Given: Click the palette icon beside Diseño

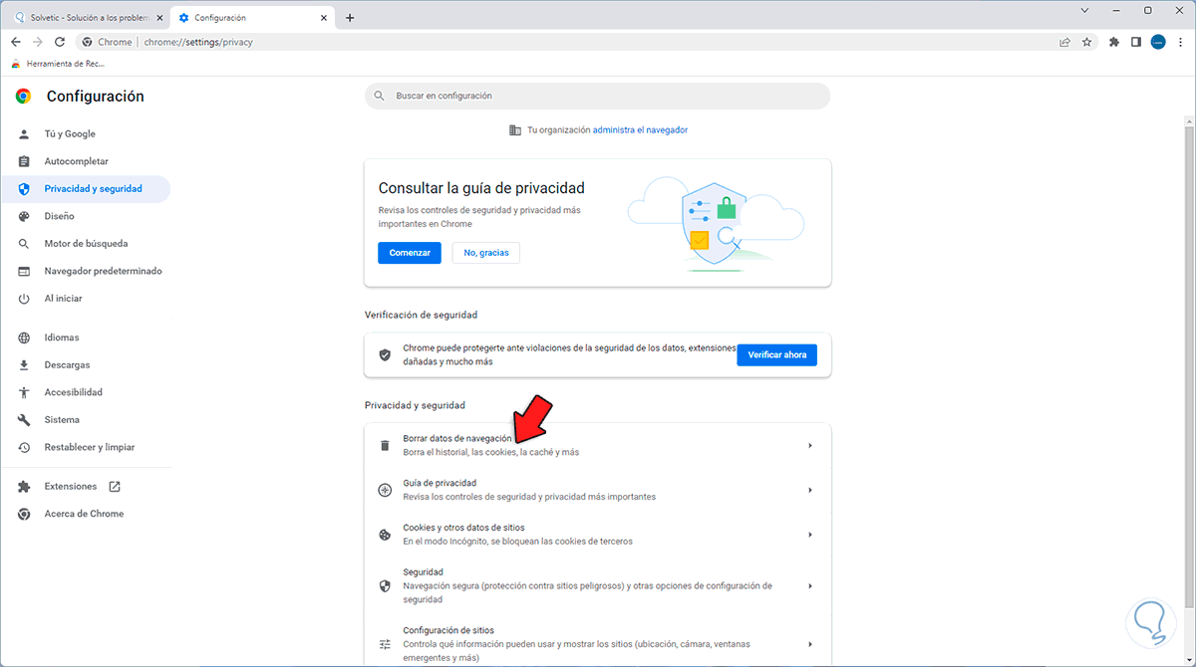Looking at the screenshot, I should [24, 216].
